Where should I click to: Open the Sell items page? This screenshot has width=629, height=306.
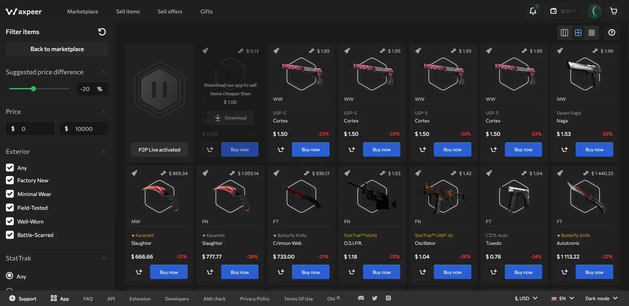[x=128, y=11]
